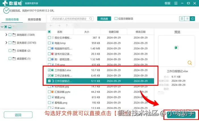Click the search magnifier in search box

[91, 19]
